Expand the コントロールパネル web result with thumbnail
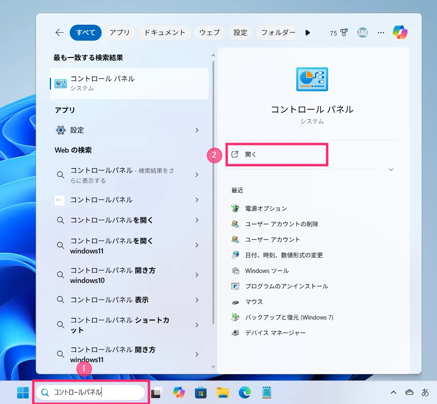437x404 pixels. 197,200
